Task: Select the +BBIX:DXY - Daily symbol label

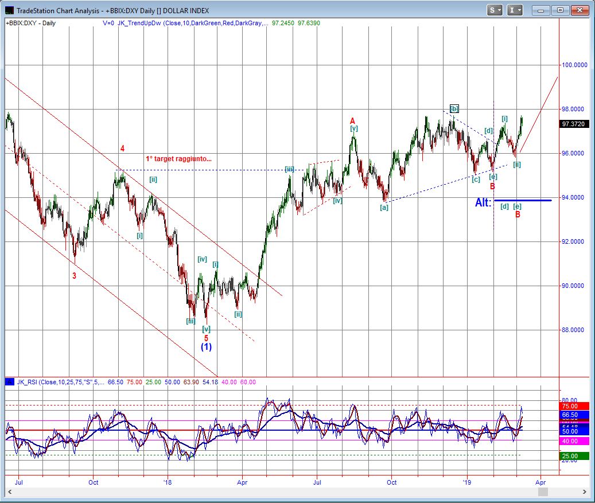Action: [31, 23]
